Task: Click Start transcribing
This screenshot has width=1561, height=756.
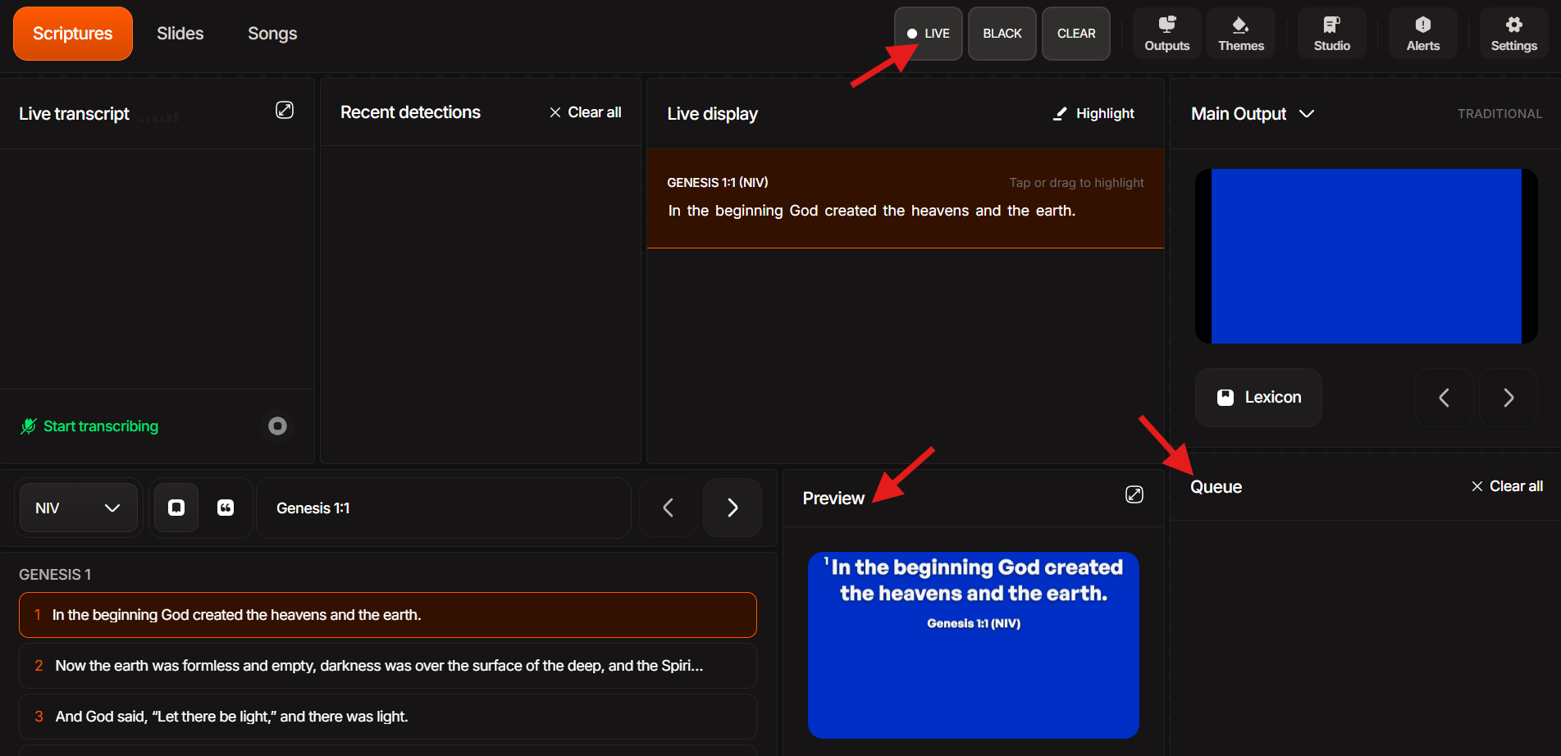Action: [x=90, y=426]
